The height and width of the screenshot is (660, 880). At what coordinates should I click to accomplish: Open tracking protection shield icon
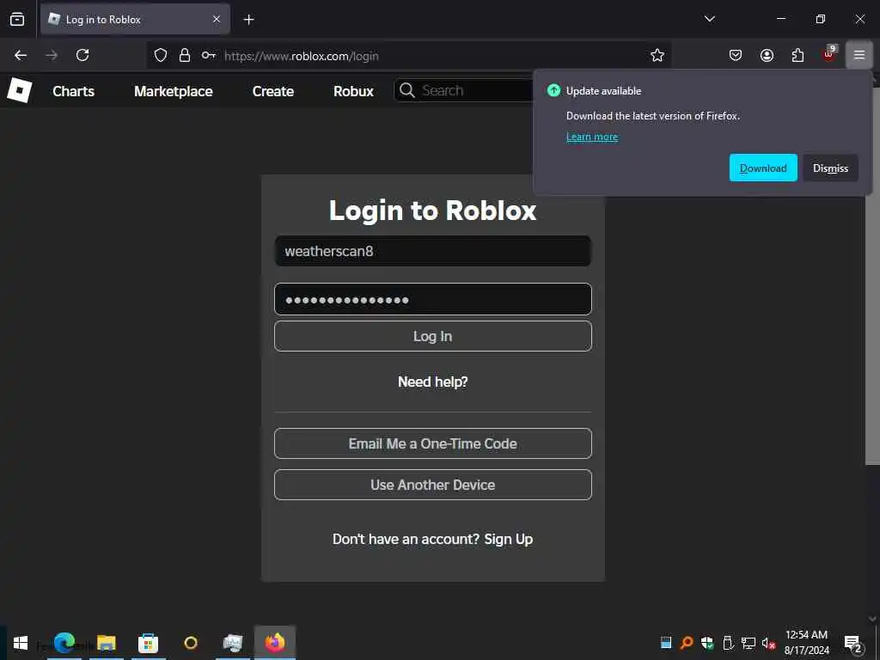161,55
